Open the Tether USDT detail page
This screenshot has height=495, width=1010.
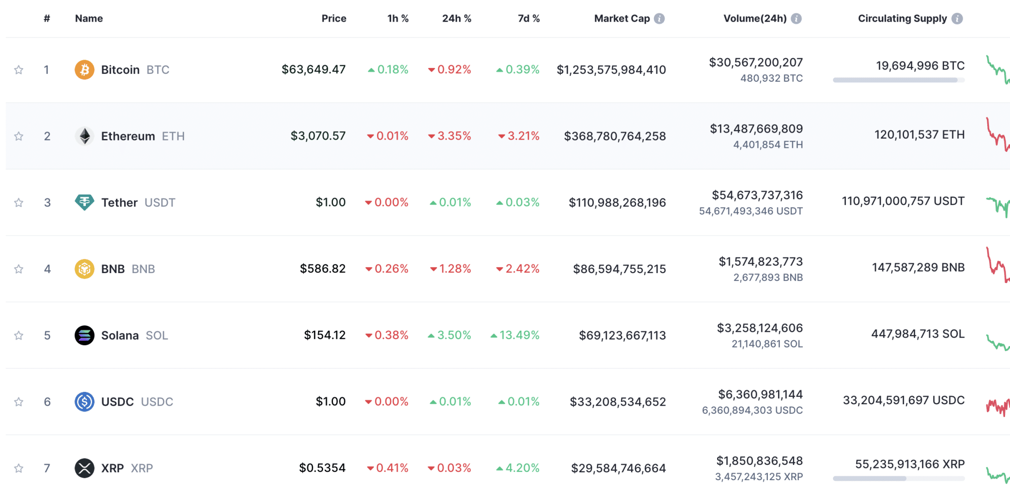click(138, 203)
